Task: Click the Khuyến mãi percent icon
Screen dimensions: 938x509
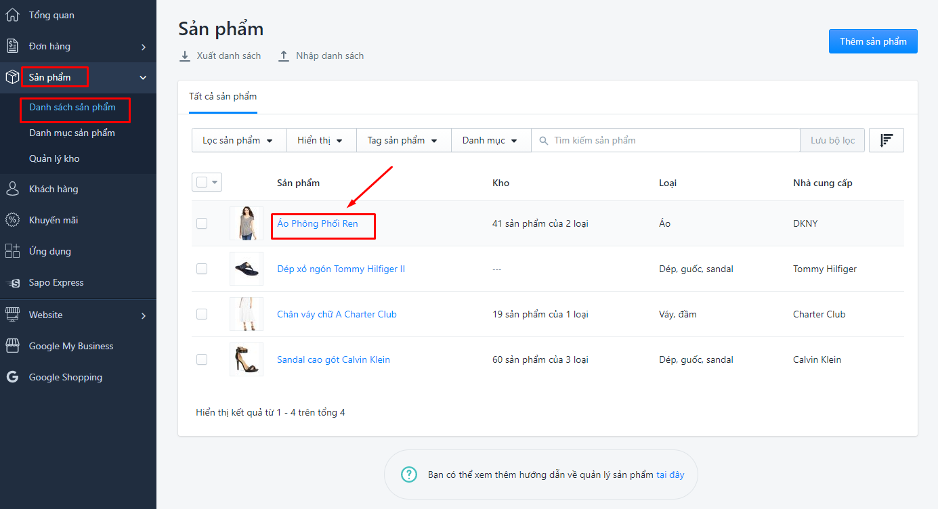Action: [12, 220]
